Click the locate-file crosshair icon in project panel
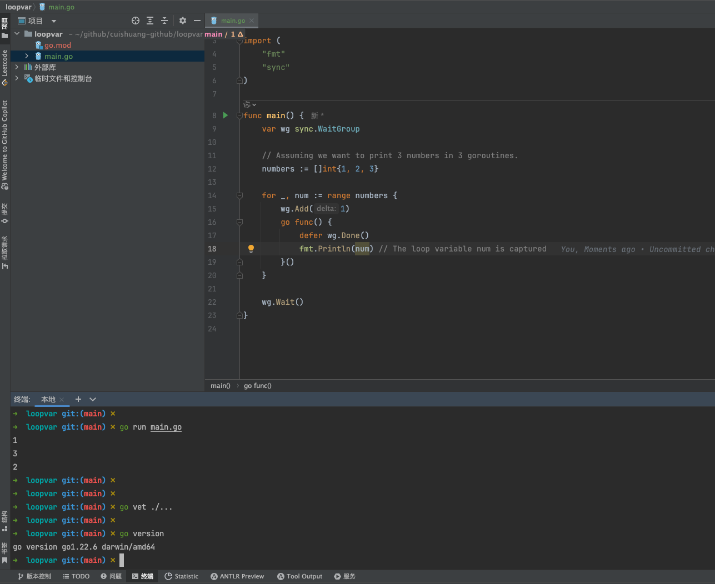Viewport: 715px width, 584px height. coord(136,21)
